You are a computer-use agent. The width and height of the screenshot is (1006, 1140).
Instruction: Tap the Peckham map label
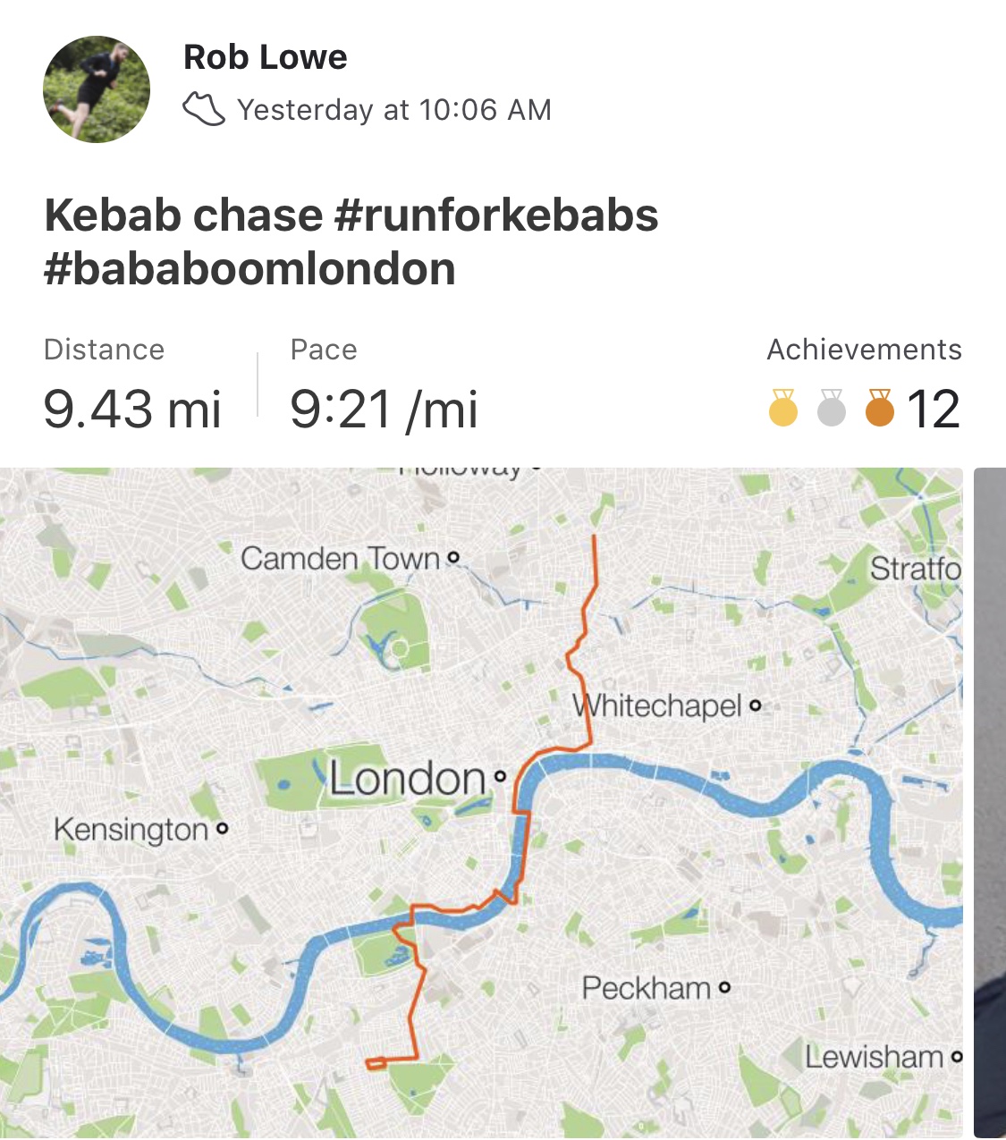pos(646,988)
